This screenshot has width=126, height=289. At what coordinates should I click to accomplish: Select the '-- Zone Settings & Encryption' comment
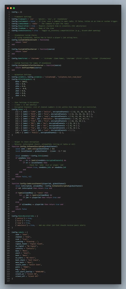click(25, 102)
